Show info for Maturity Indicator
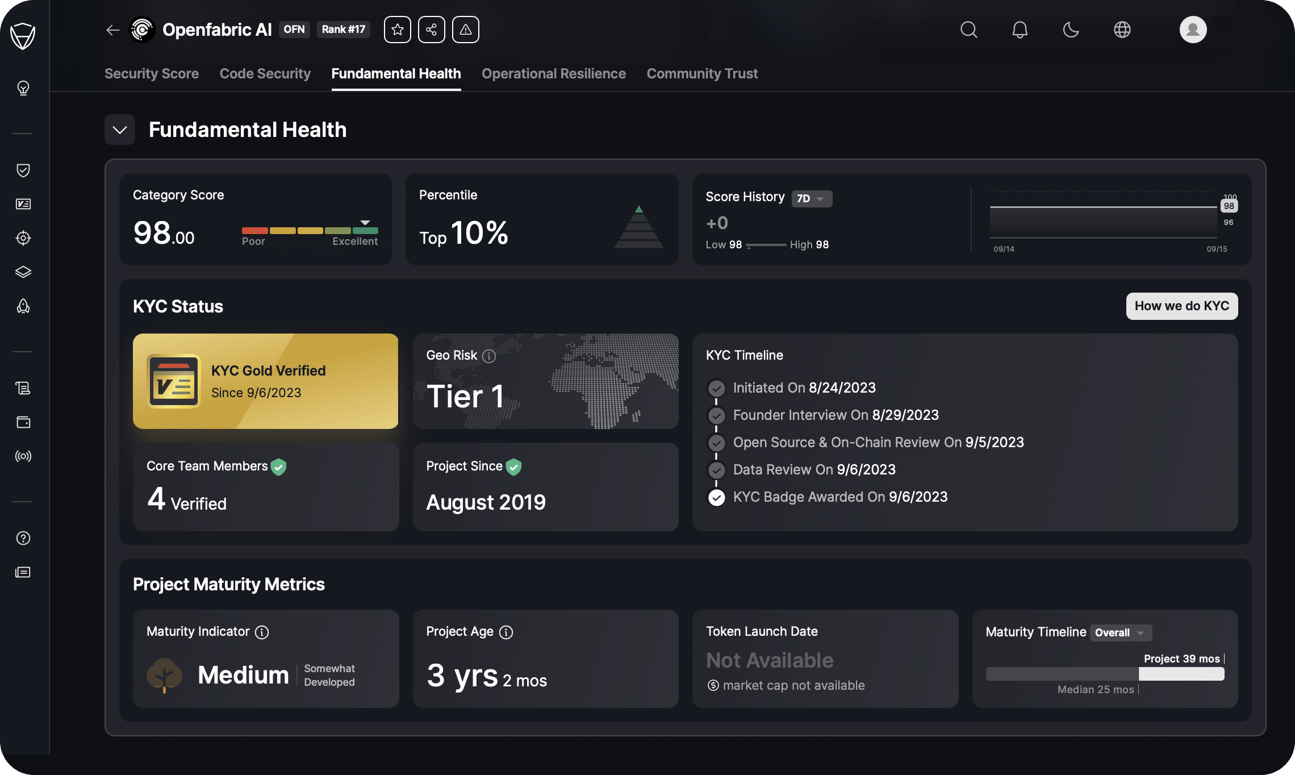Image resolution: width=1295 pixels, height=775 pixels. point(262,632)
